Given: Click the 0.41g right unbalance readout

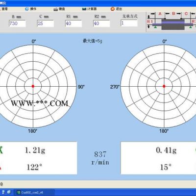Looking at the screenshot, I should (x=166, y=150).
